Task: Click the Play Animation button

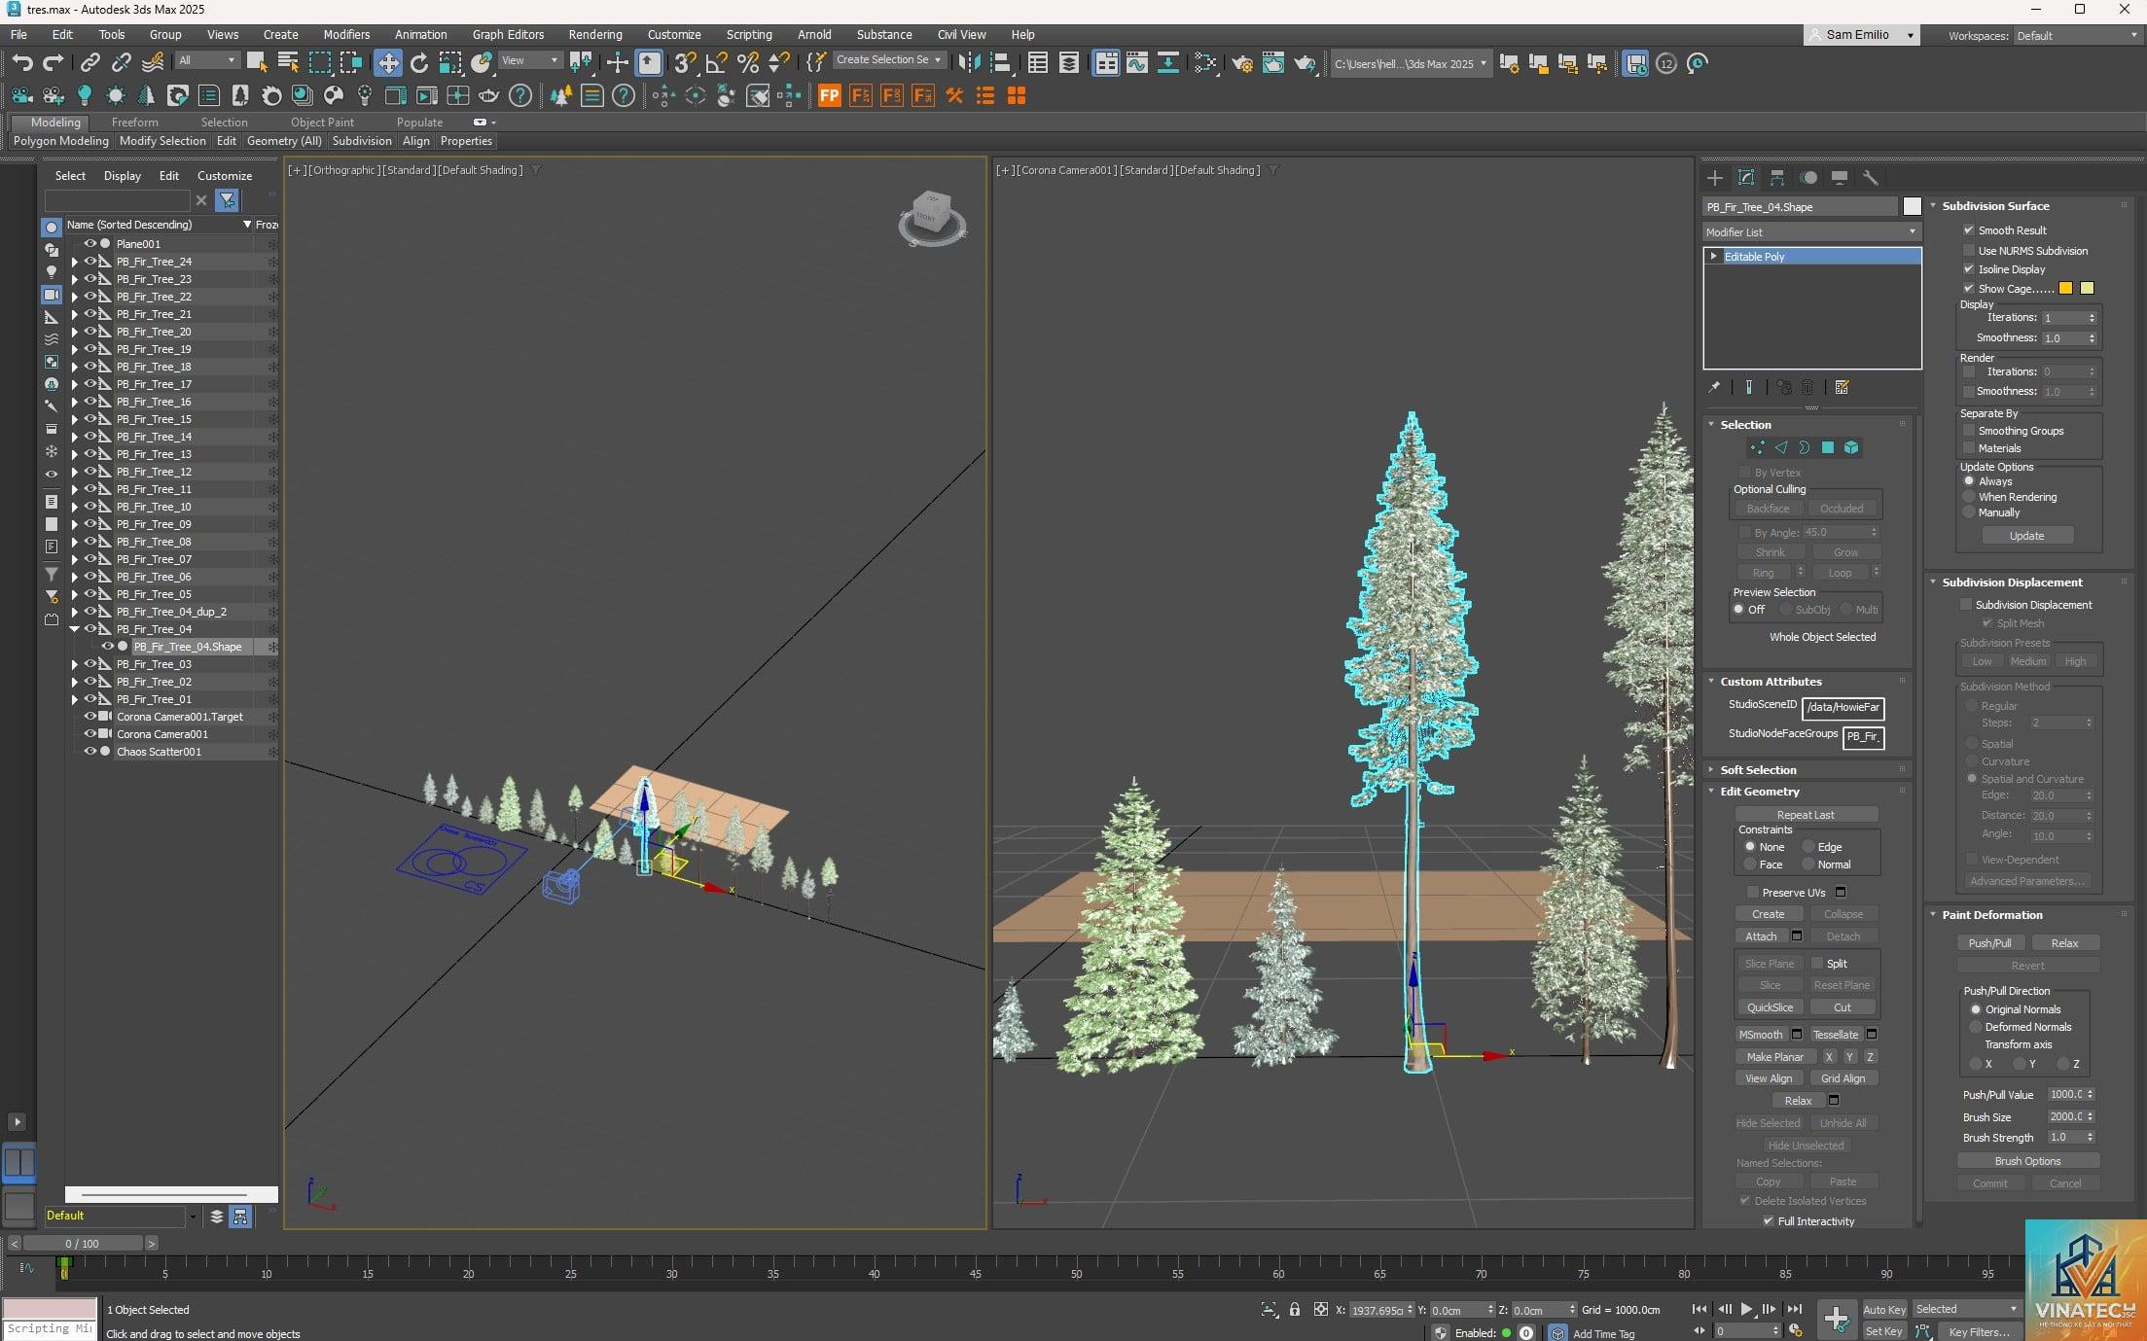Action: click(x=1745, y=1309)
